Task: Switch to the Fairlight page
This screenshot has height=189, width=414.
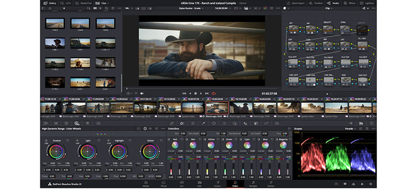Action: pos(253,184)
